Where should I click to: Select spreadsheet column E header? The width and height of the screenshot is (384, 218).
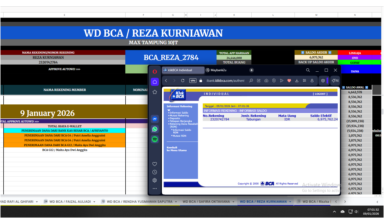[x=65, y=15]
